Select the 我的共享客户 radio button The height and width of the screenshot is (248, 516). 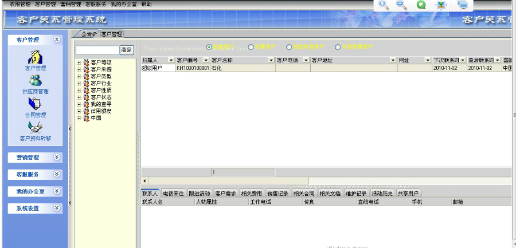tap(289, 47)
